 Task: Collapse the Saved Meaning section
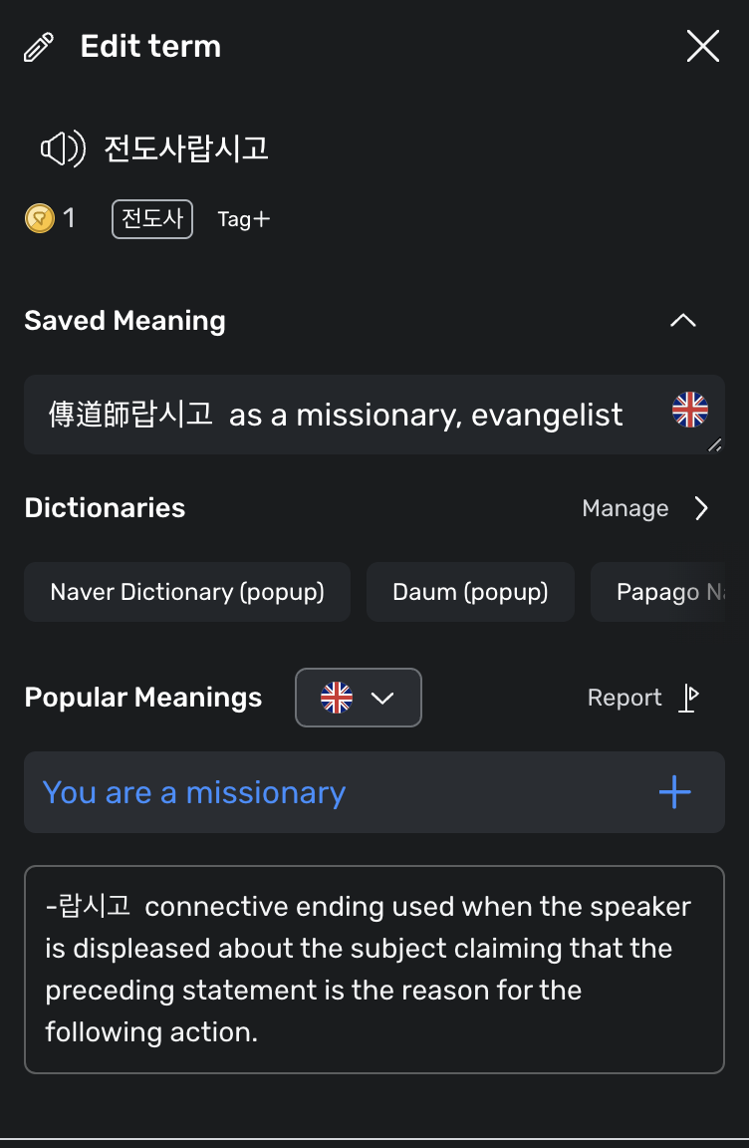[x=683, y=320]
